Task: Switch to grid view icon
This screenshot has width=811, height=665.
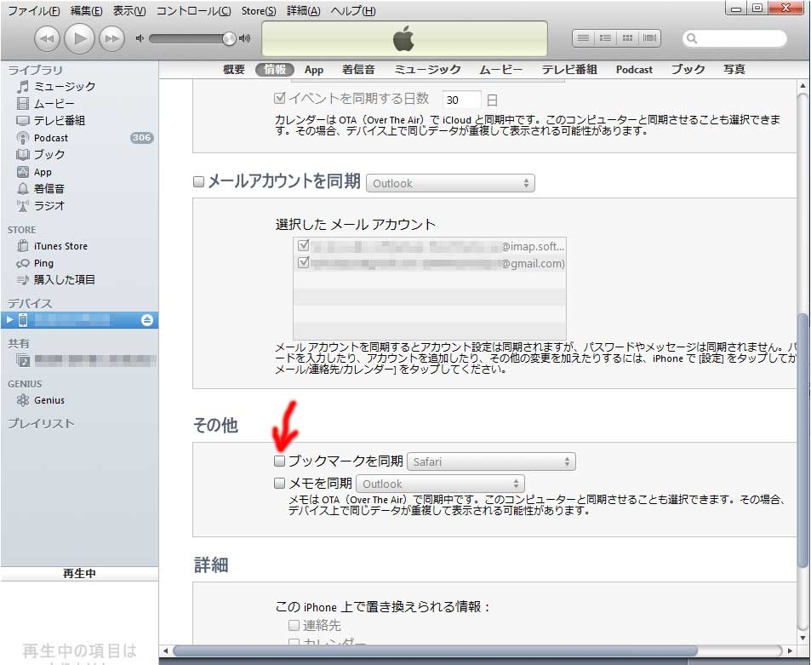Action: (627, 37)
